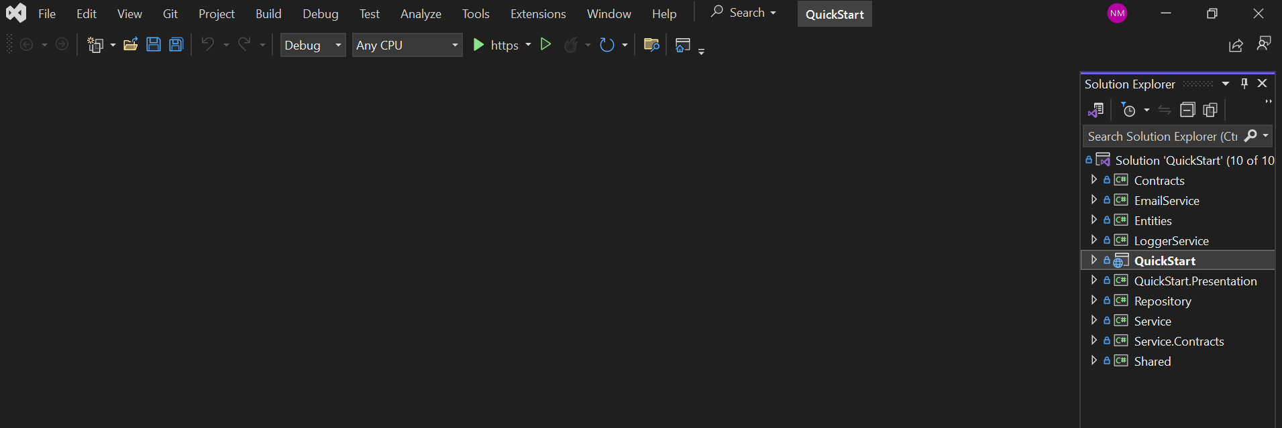The image size is (1282, 428).
Task: Click the Find in Files folder icon
Action: click(x=651, y=45)
